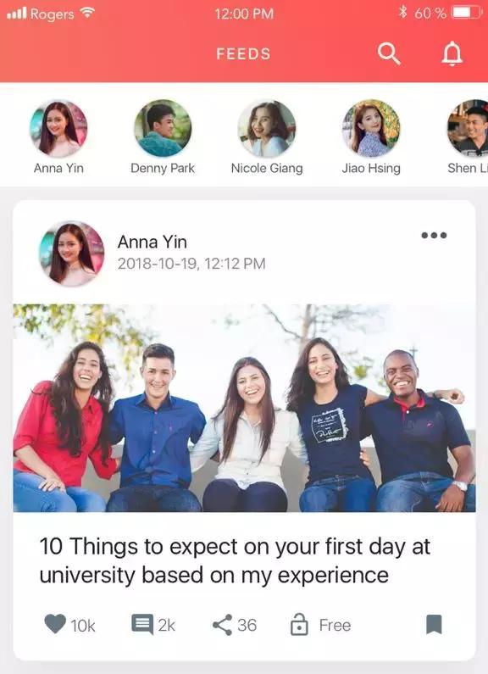Image resolution: width=488 pixels, height=674 pixels.
Task: Share the post with the share icon
Action: point(223,625)
